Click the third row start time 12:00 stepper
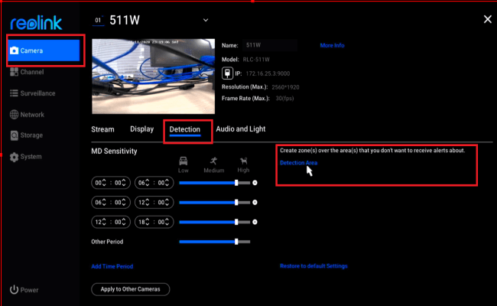 [x=111, y=222]
